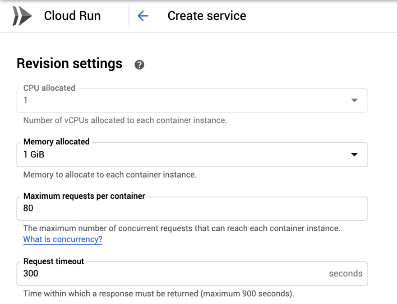
Task: Expand the Memory allocated dropdown arrow
Action: tap(354, 154)
